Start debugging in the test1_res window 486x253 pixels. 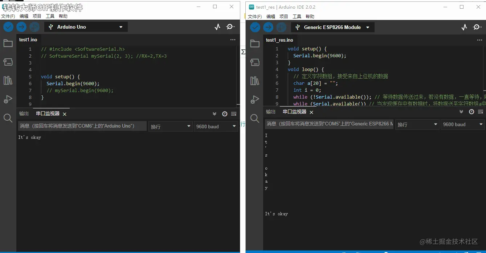(x=281, y=27)
